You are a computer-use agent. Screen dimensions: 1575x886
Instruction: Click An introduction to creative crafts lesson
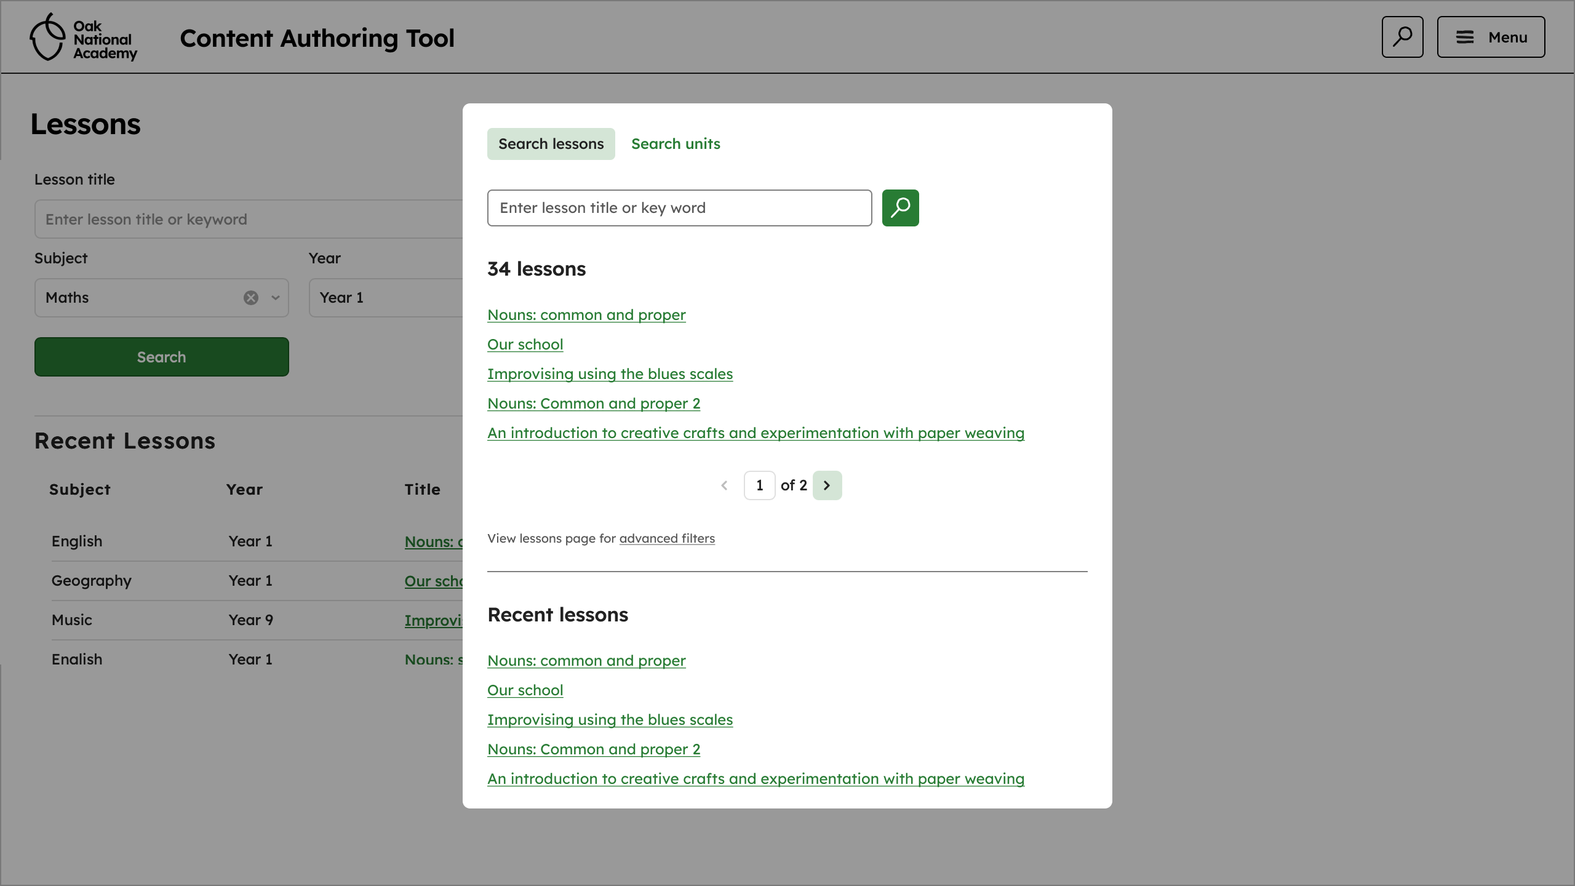[x=756, y=433]
